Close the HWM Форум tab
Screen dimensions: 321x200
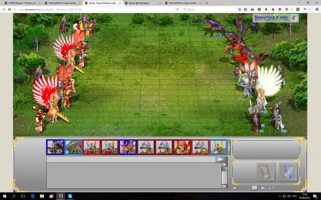pos(40,3)
